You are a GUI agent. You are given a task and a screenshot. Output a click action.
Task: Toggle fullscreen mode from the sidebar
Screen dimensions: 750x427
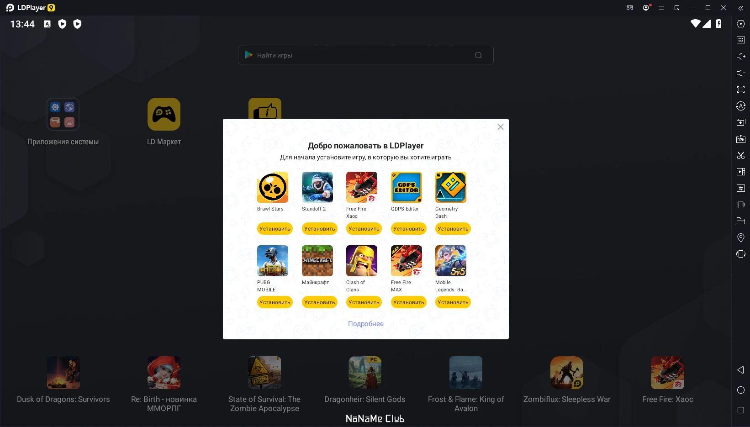[x=741, y=90]
